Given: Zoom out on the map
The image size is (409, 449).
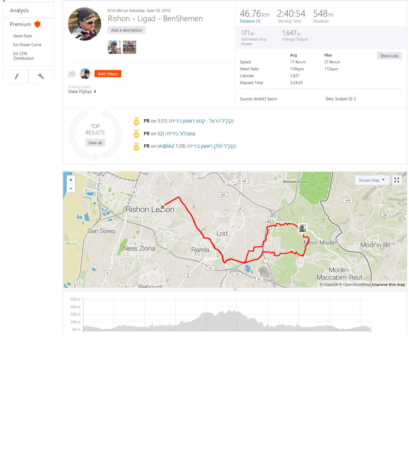Looking at the screenshot, I should point(71,188).
